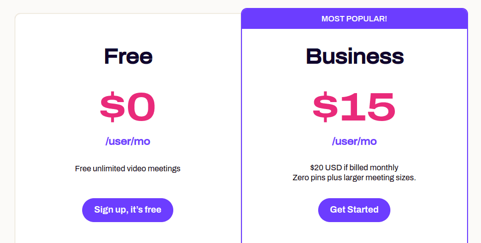Click the "Sign up, it's free" button
The height and width of the screenshot is (243, 481).
[x=127, y=210]
